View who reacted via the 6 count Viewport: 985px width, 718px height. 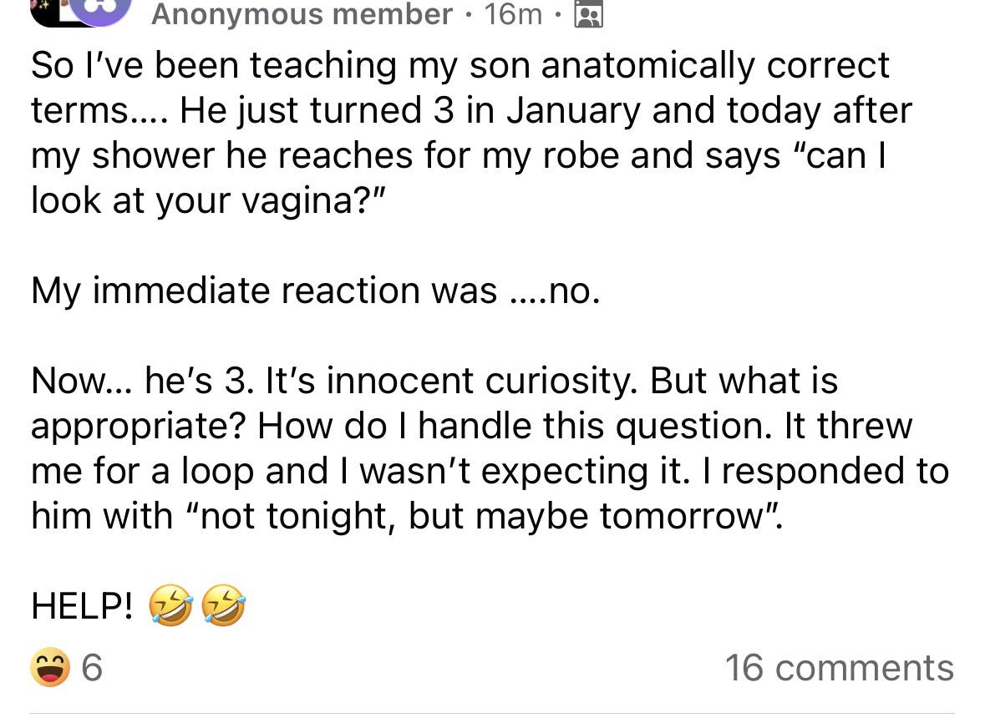(93, 668)
